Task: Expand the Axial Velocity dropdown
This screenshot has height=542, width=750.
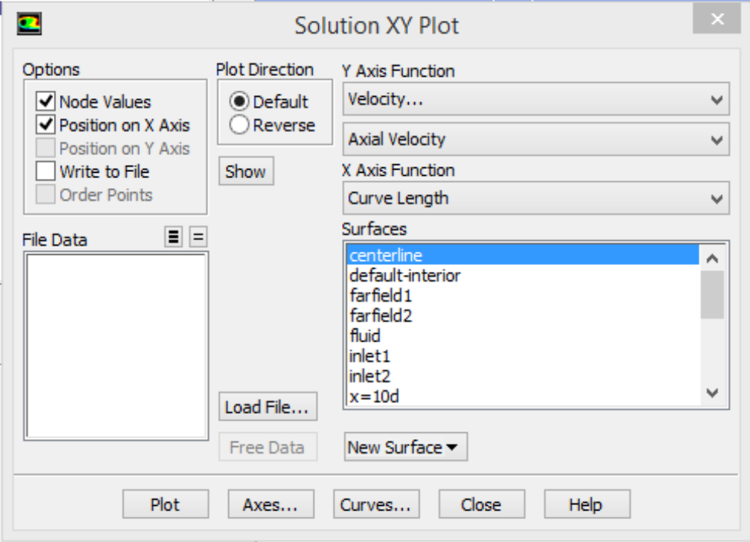Action: [536, 140]
